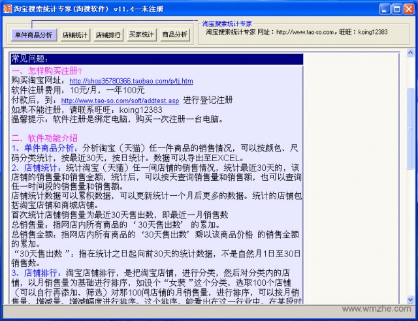This screenshot has height=321, width=418.
Task: Switch to the 店铺统计 tab
Action: pos(75,35)
